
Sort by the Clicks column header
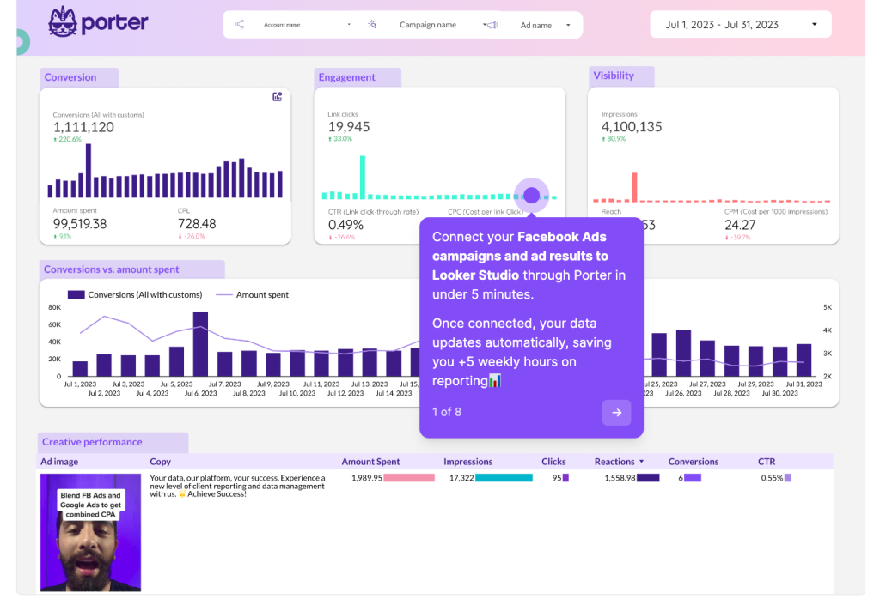click(553, 462)
